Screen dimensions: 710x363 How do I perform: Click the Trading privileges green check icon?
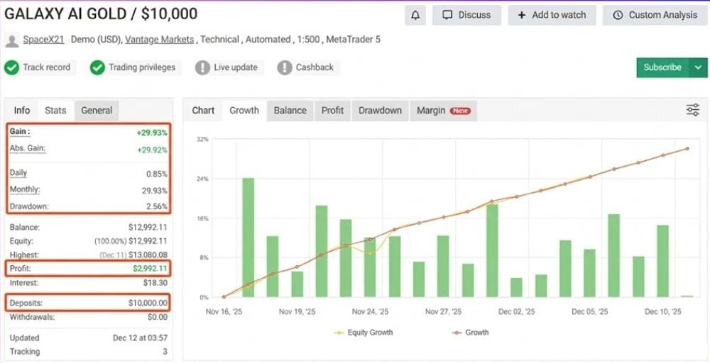click(x=97, y=68)
